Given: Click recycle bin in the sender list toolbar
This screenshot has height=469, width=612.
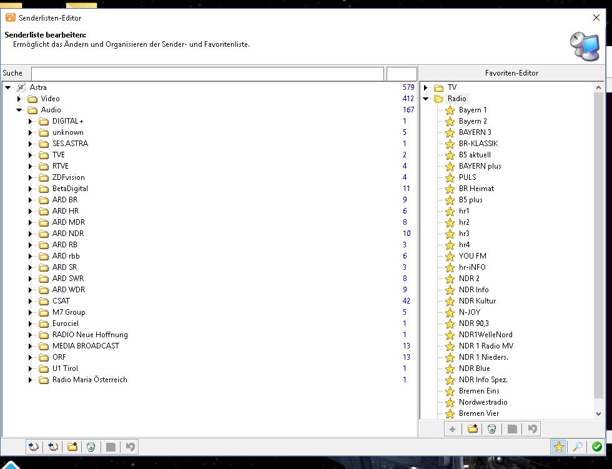Looking at the screenshot, I should click(x=91, y=447).
